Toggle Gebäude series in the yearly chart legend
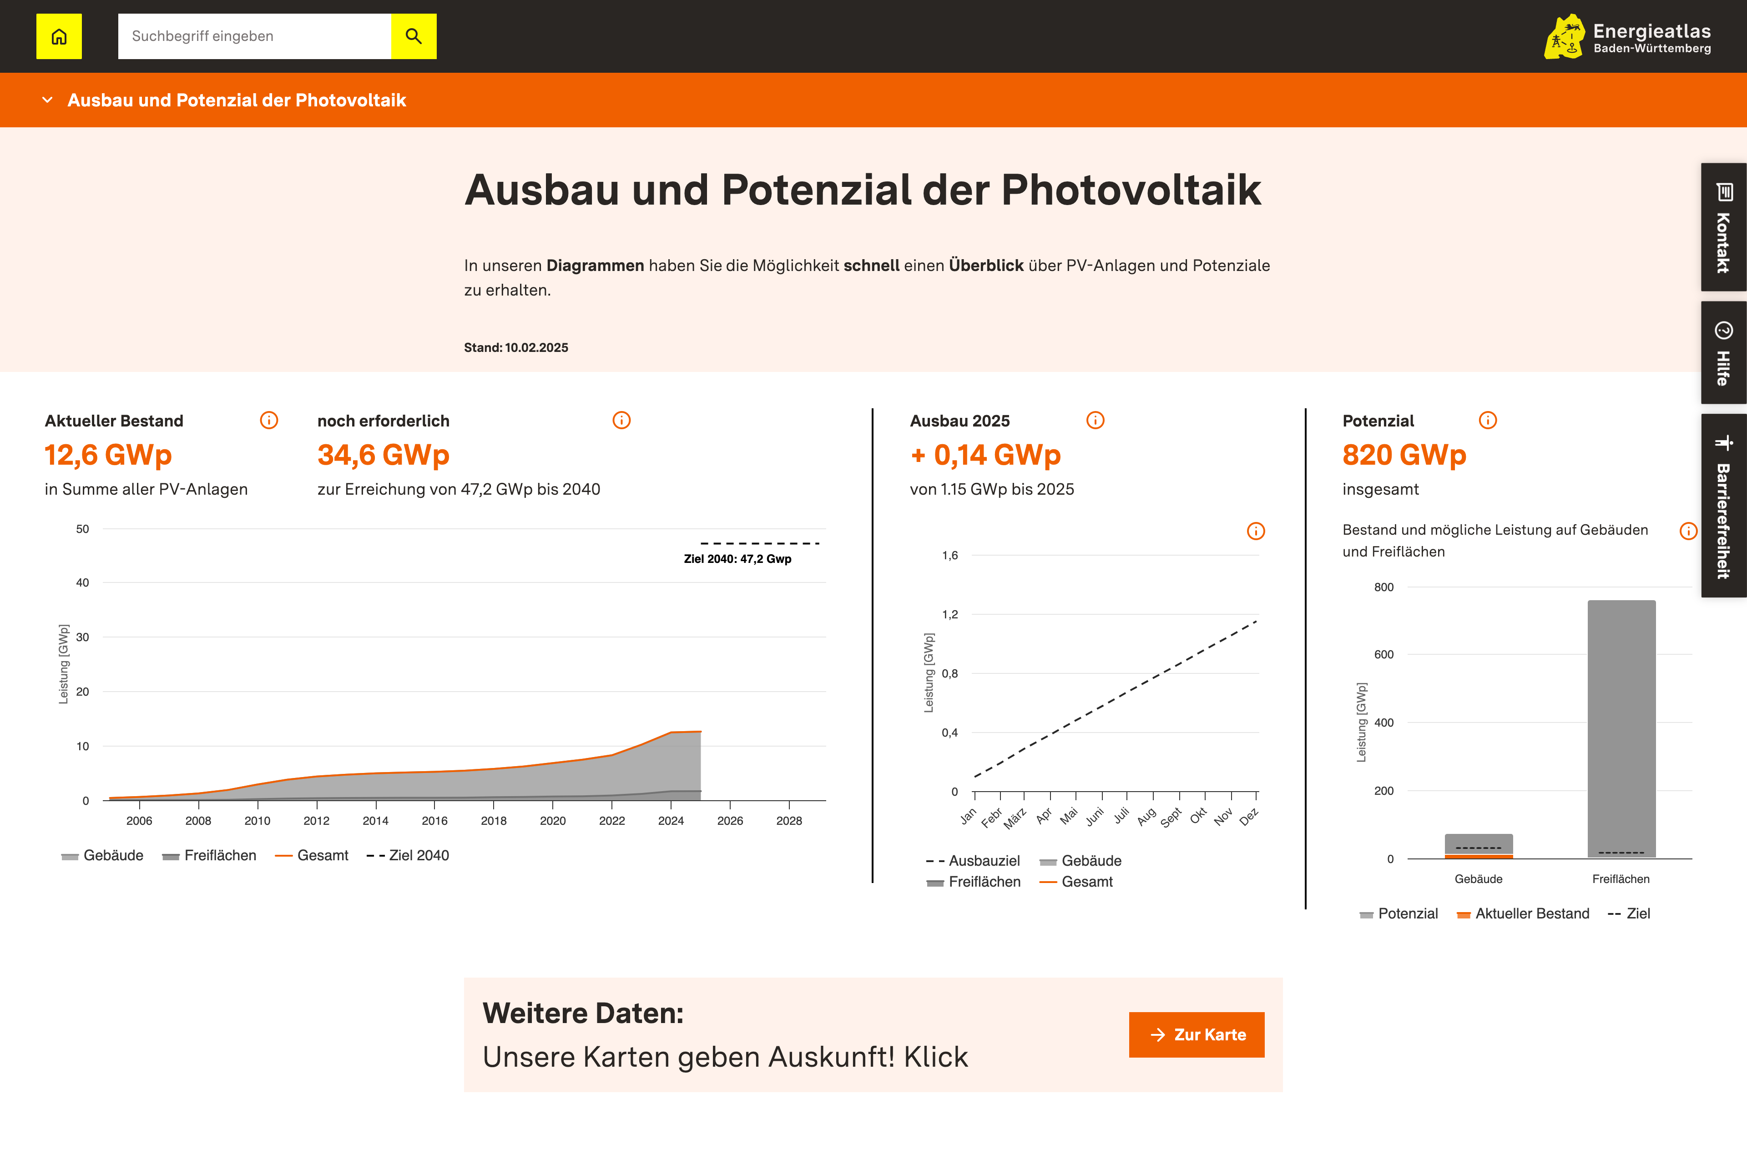 102,855
